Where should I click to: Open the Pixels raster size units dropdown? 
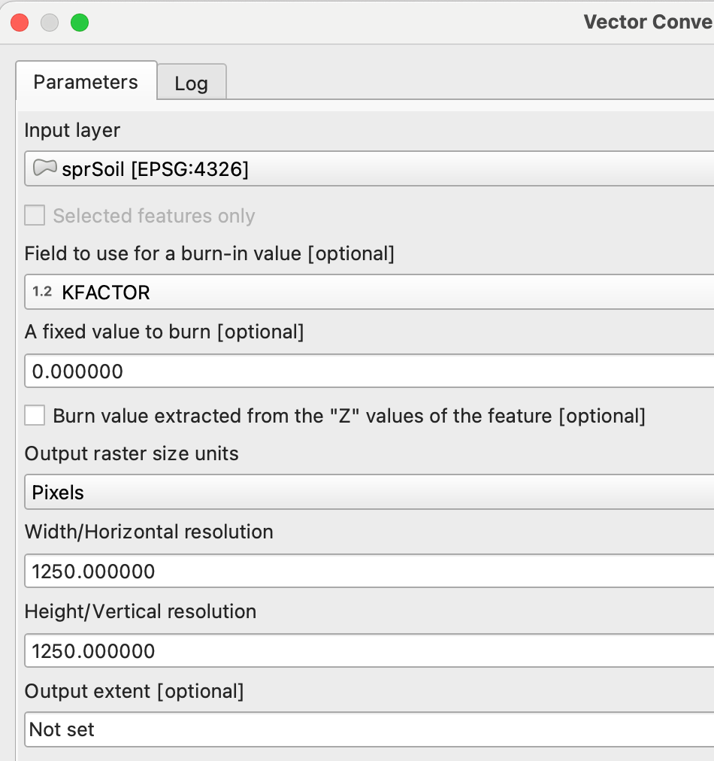tap(368, 493)
